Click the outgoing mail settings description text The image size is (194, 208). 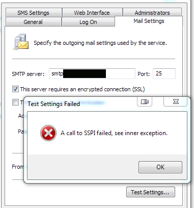click(100, 43)
